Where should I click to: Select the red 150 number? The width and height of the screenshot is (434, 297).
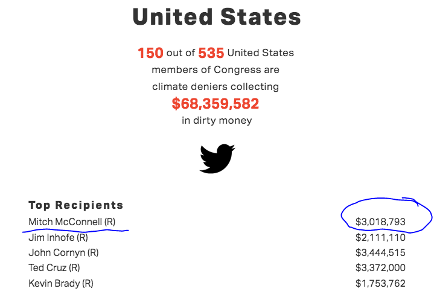150,53
